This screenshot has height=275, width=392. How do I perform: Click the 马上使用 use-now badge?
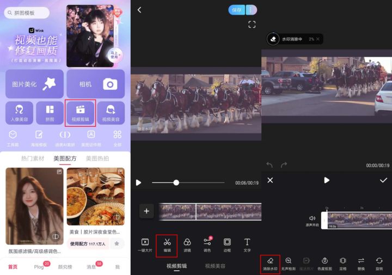114,55
